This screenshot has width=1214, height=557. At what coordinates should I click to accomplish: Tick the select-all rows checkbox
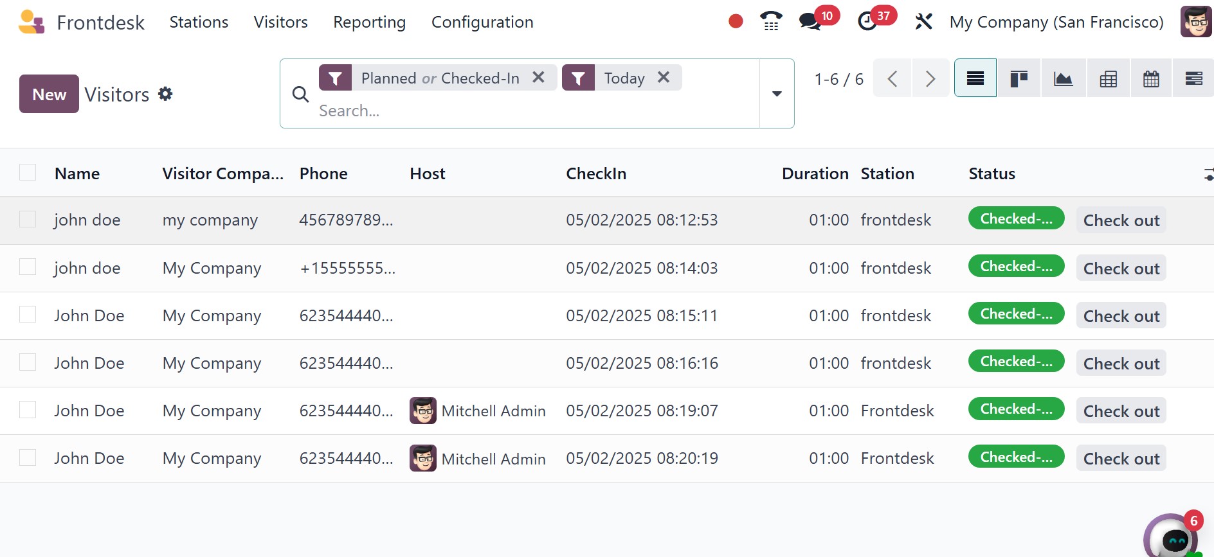(28, 173)
